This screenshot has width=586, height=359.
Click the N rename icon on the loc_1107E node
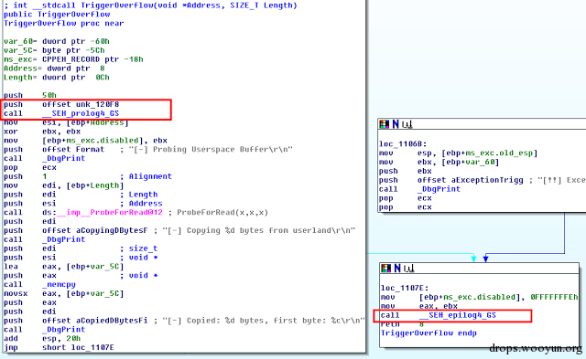tap(396, 268)
